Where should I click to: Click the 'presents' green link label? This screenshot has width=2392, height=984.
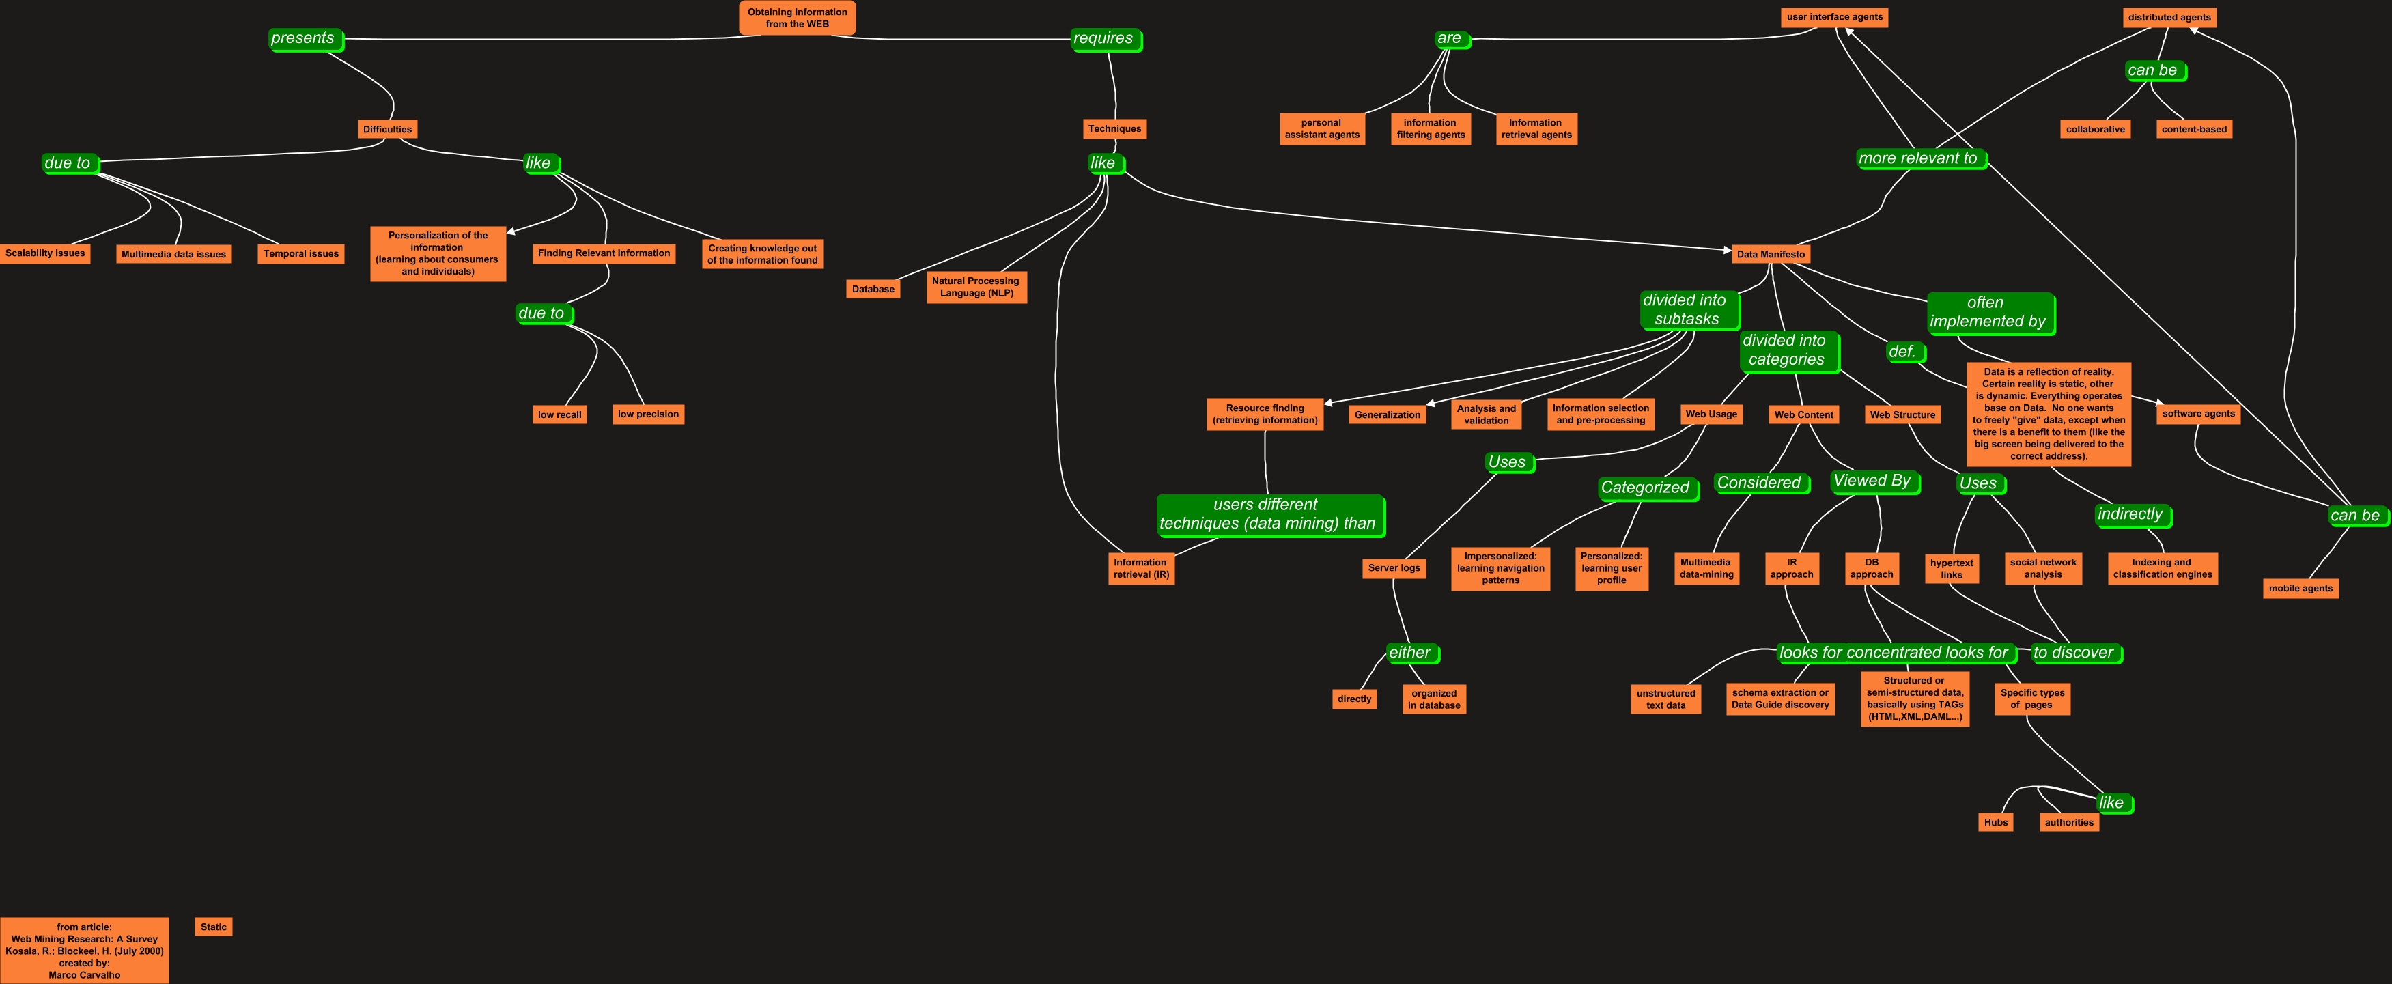302,38
